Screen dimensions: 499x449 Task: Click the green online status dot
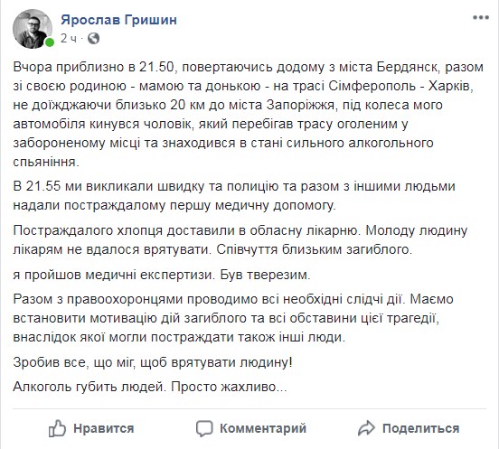[x=50, y=42]
